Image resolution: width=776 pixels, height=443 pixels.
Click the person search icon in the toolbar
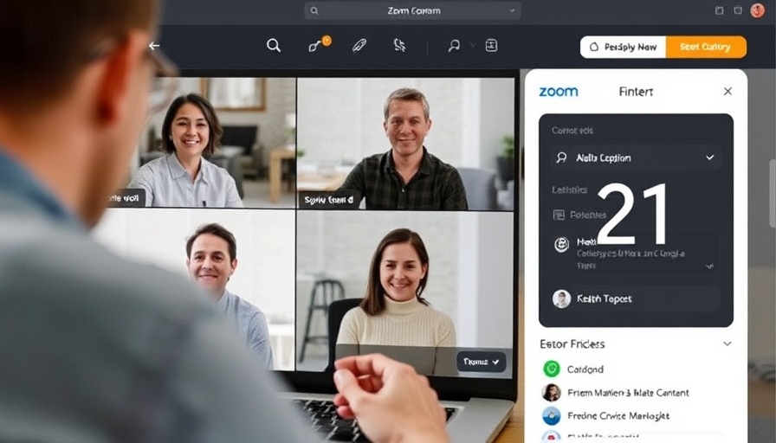(454, 46)
